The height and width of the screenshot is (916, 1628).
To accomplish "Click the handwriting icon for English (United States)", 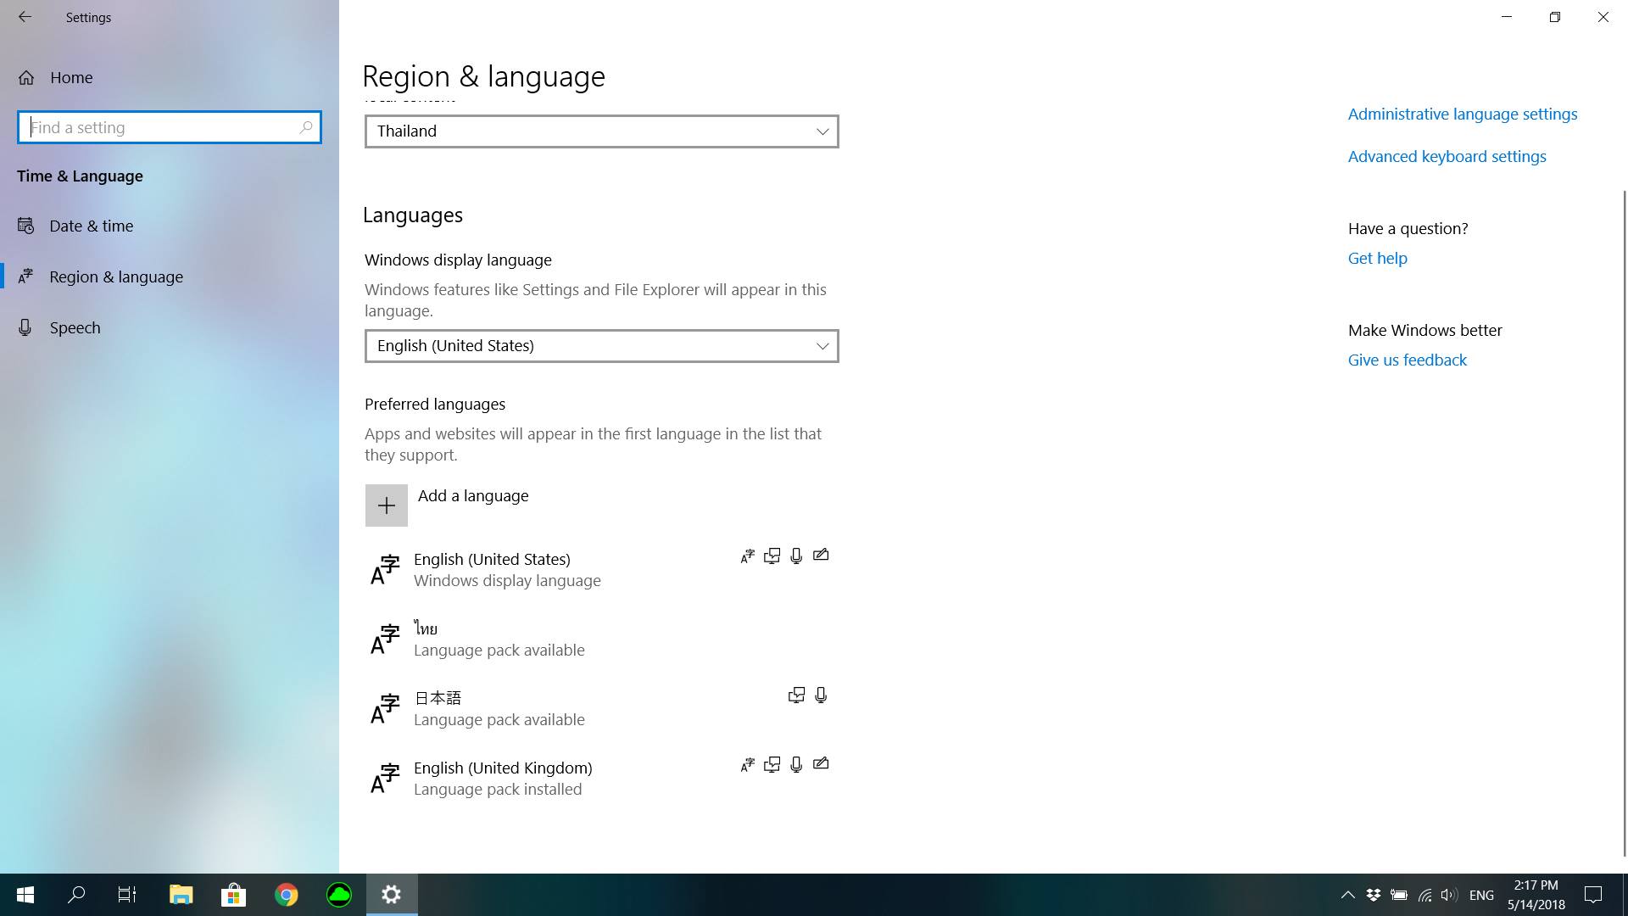I will (x=821, y=556).
